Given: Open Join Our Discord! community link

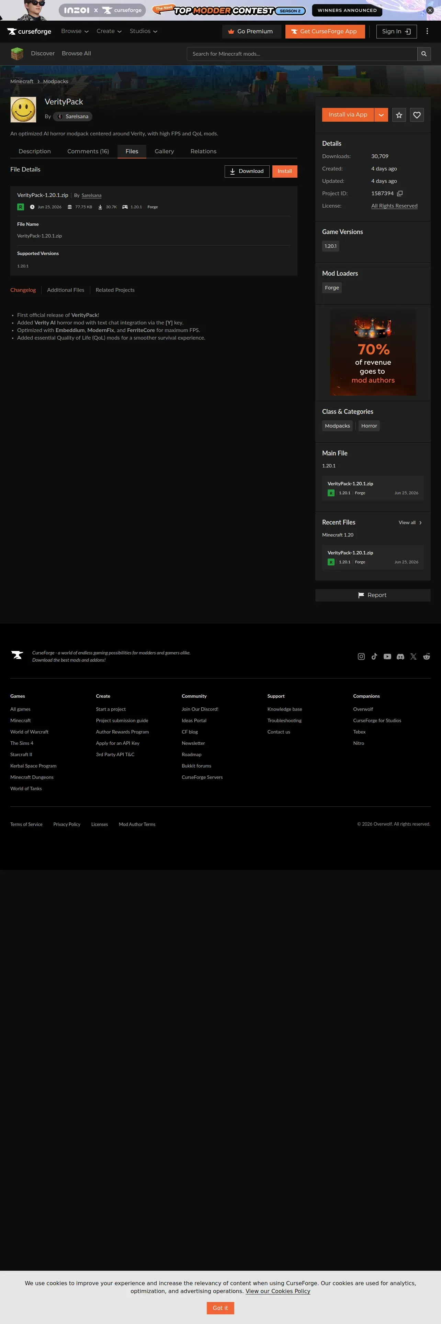Looking at the screenshot, I should pyautogui.click(x=200, y=709).
